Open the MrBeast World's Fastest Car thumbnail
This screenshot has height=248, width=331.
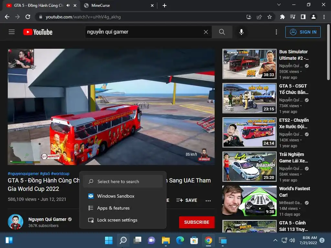click(x=250, y=201)
